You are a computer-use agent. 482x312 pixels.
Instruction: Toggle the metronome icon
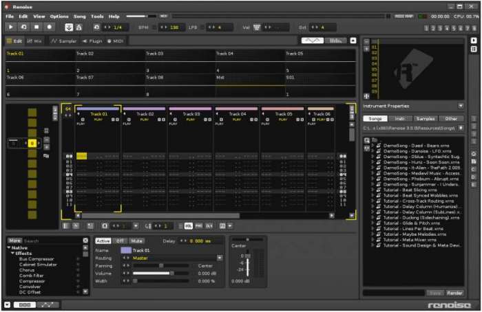click(x=79, y=27)
